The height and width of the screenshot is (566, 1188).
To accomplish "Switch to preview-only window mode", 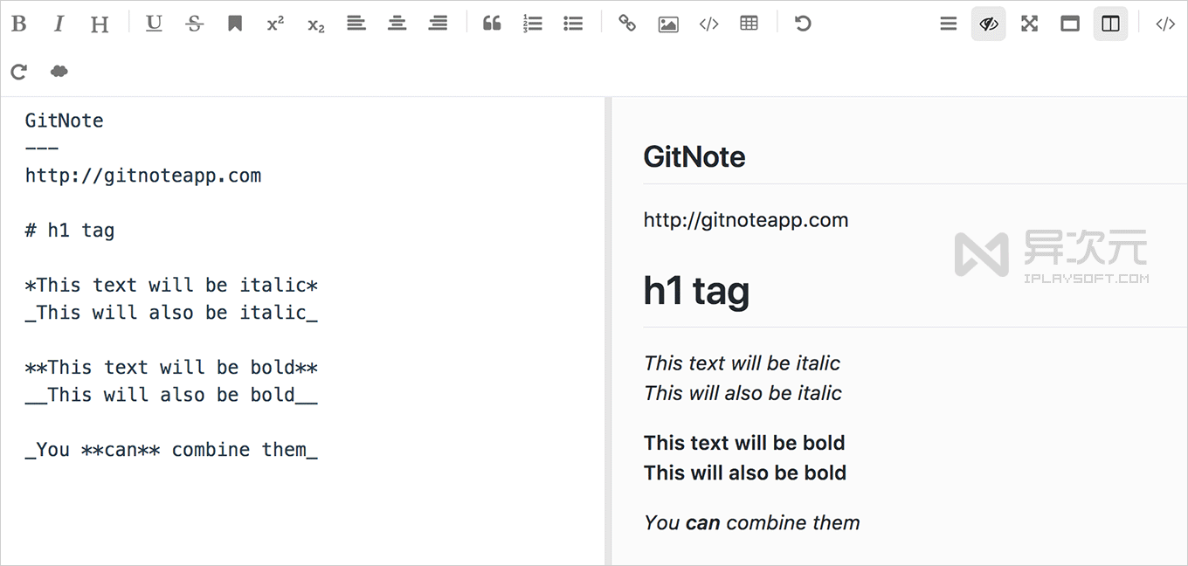I will pos(1069,24).
